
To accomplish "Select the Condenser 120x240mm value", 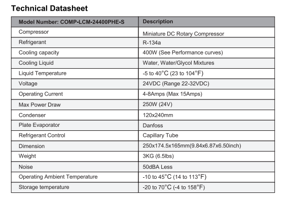I will point(158,115).
